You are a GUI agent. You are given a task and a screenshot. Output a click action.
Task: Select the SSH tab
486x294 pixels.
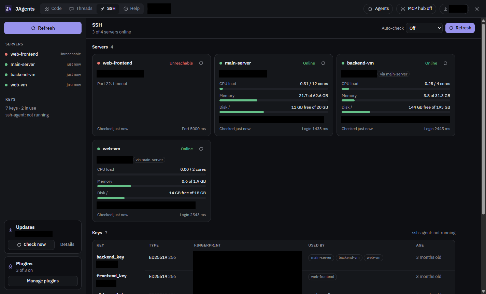point(108,9)
